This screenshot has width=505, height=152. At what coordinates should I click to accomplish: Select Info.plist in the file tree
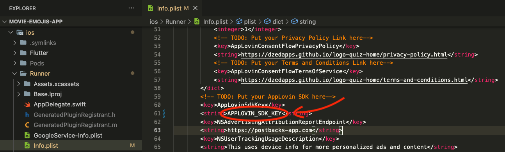71,146
